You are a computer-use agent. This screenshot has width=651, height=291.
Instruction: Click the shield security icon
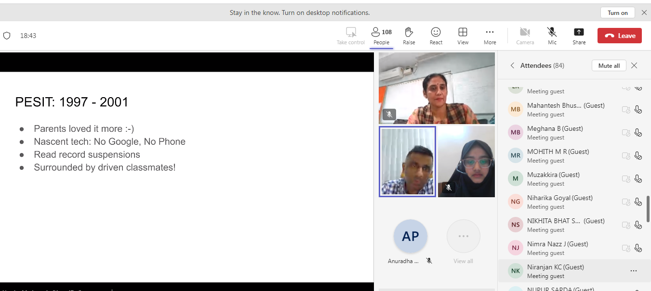coord(7,36)
